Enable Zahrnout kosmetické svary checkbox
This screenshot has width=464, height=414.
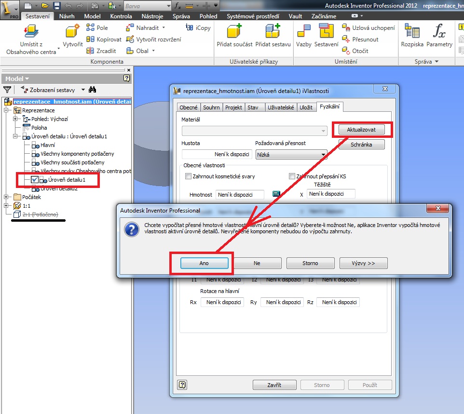click(x=189, y=176)
